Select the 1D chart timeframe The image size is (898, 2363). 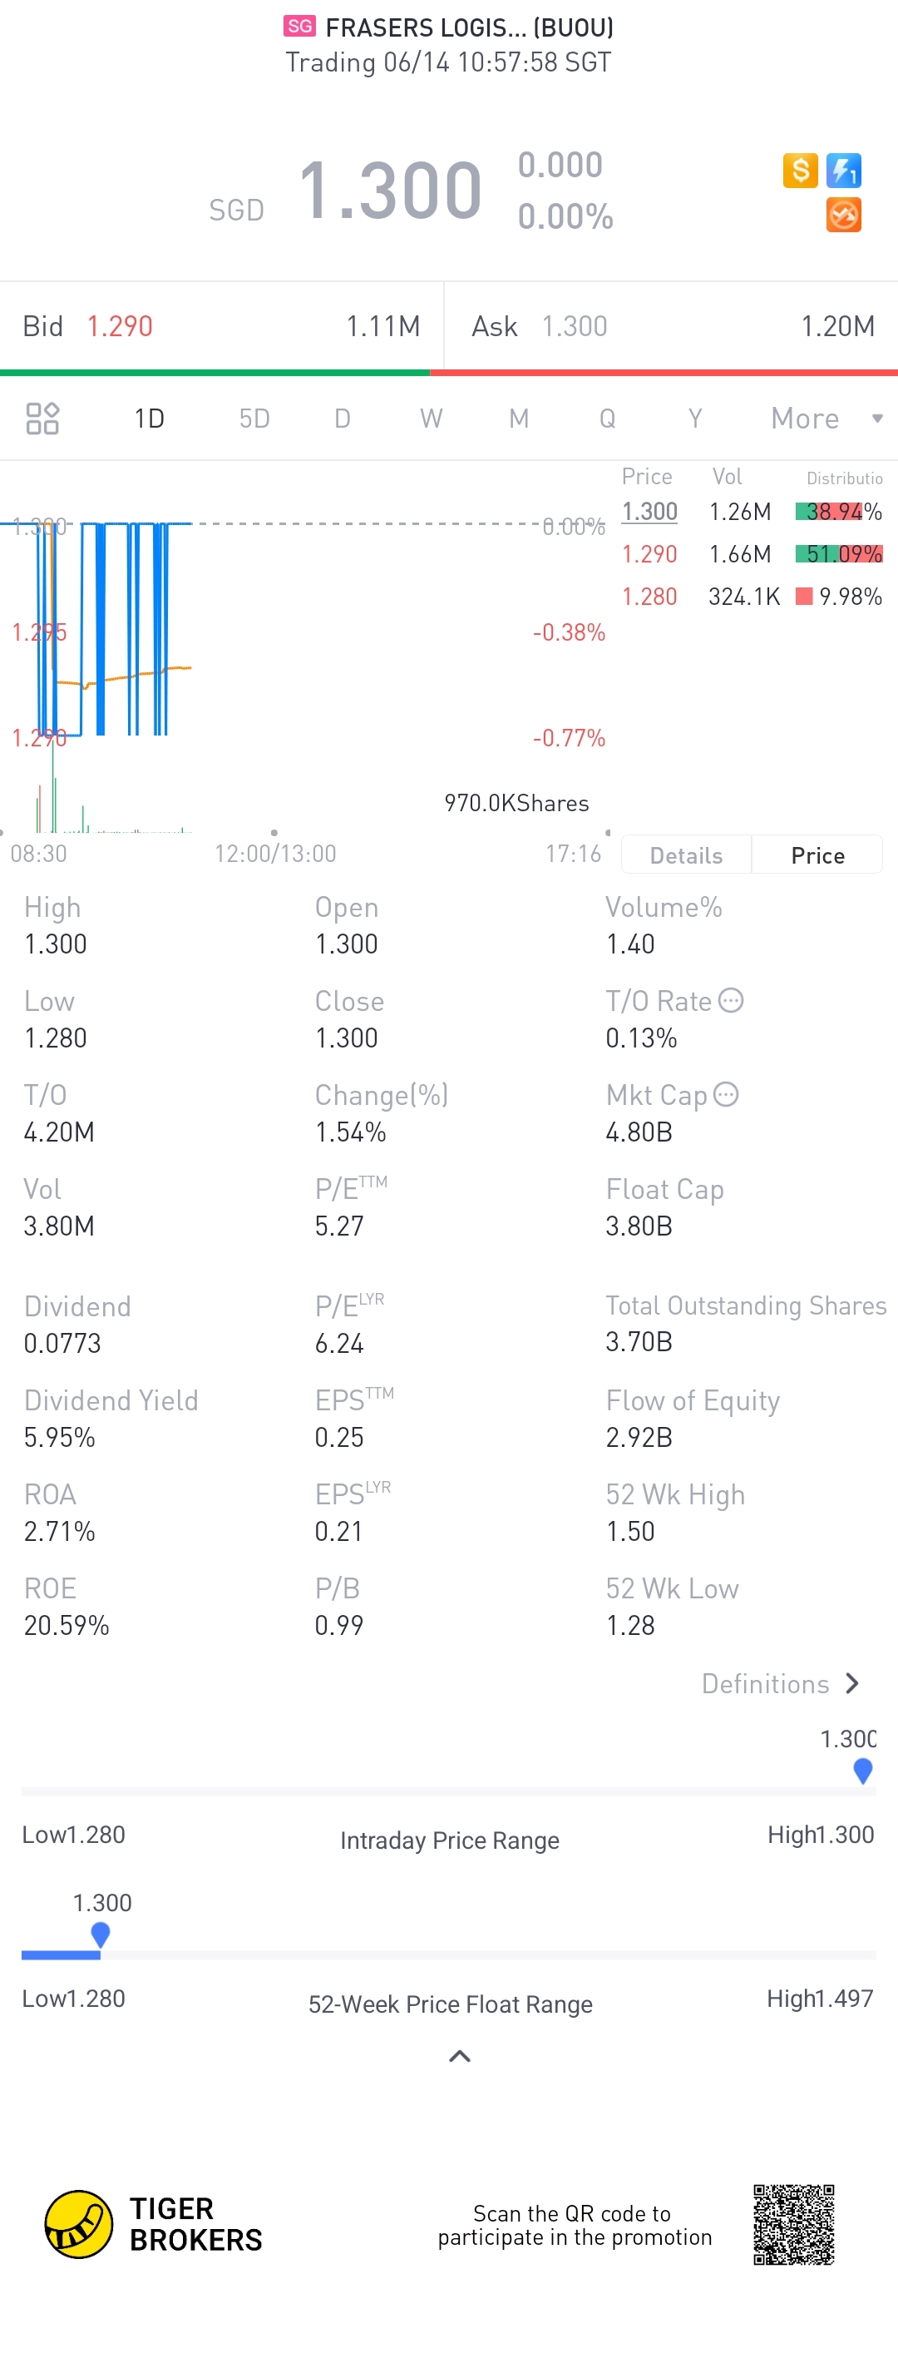pos(150,419)
